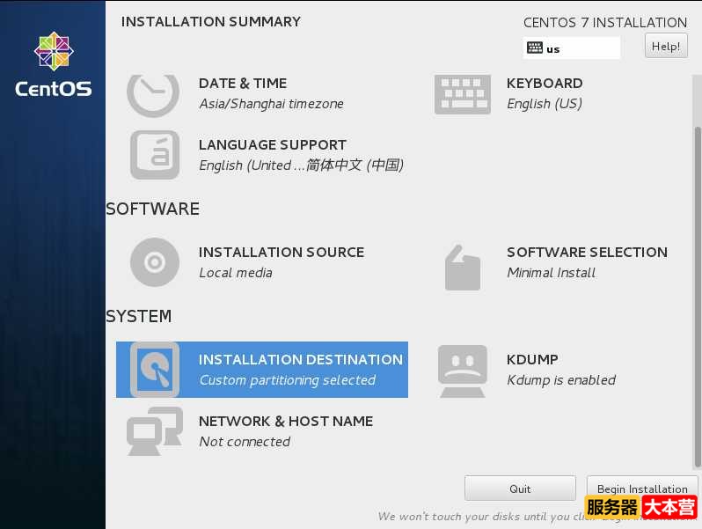The width and height of the screenshot is (702, 529).
Task: Click the Keyboard layout spoke icon
Action: coord(463,94)
